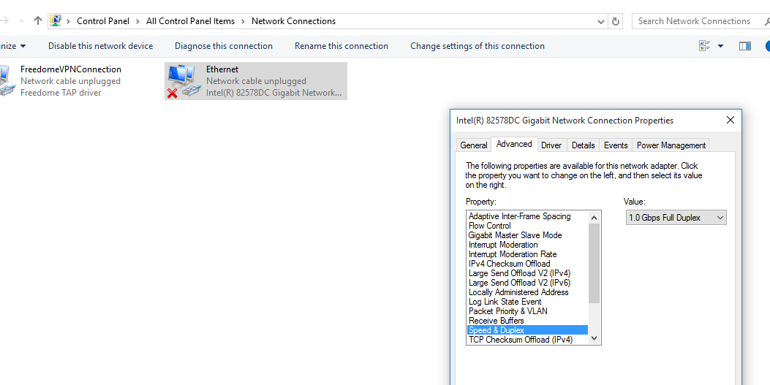Open the view options dropdown arrow
Screen dimensions: 770x385
(720, 46)
